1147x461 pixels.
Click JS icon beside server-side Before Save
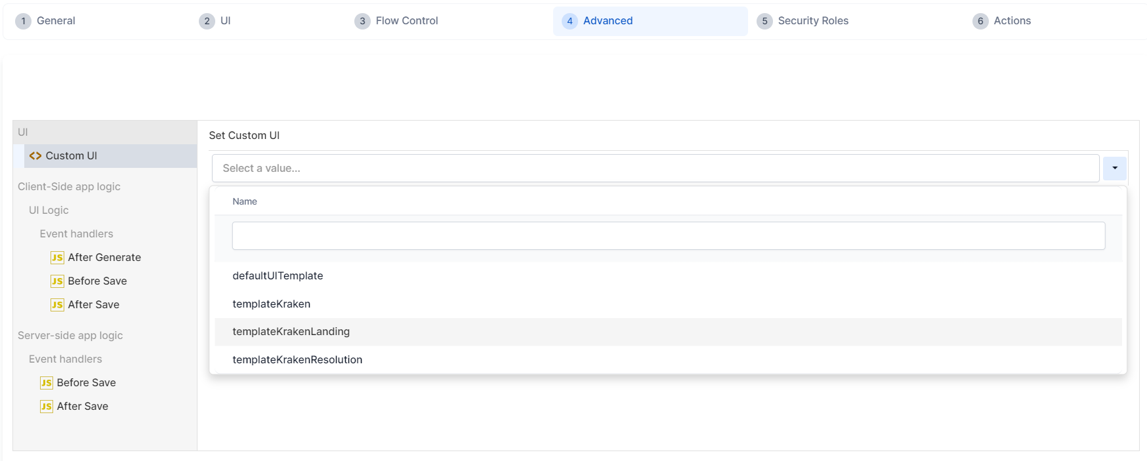tap(46, 383)
